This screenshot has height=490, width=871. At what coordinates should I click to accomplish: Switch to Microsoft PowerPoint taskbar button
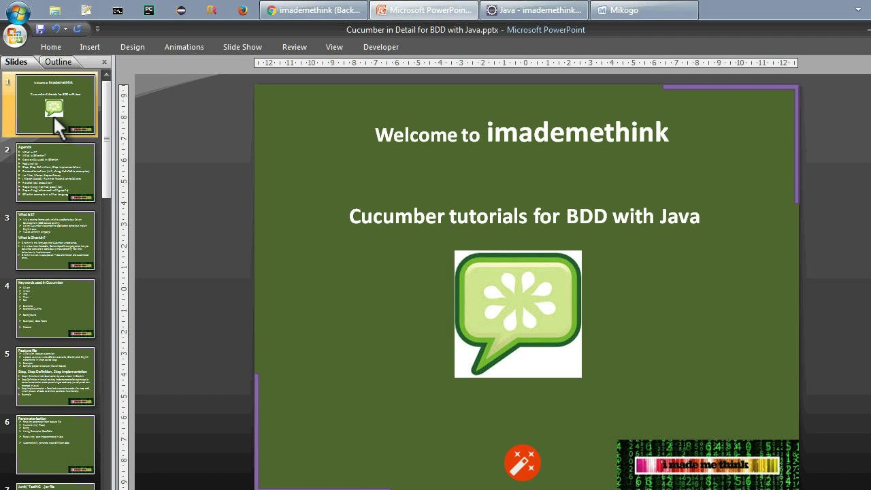[425, 10]
